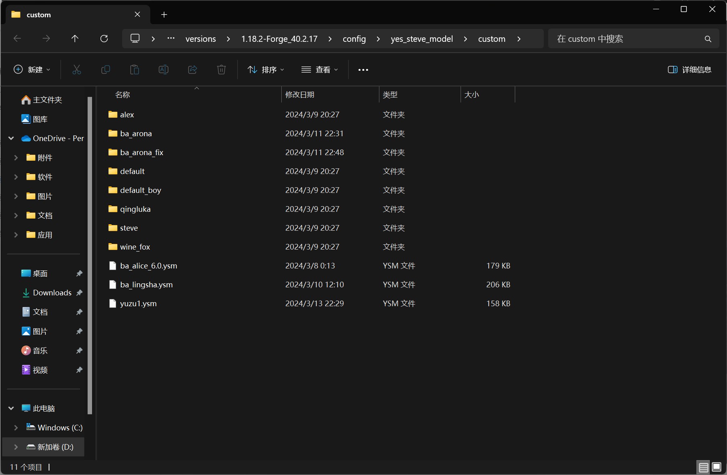Open the three-dot more options menu

363,70
